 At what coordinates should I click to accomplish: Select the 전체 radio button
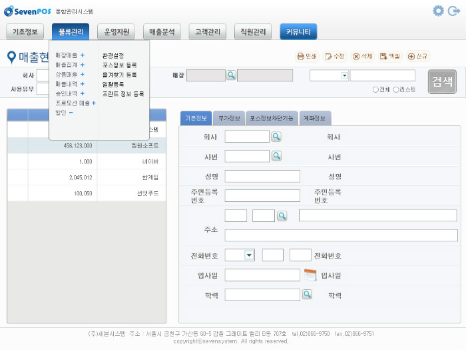[376, 89]
